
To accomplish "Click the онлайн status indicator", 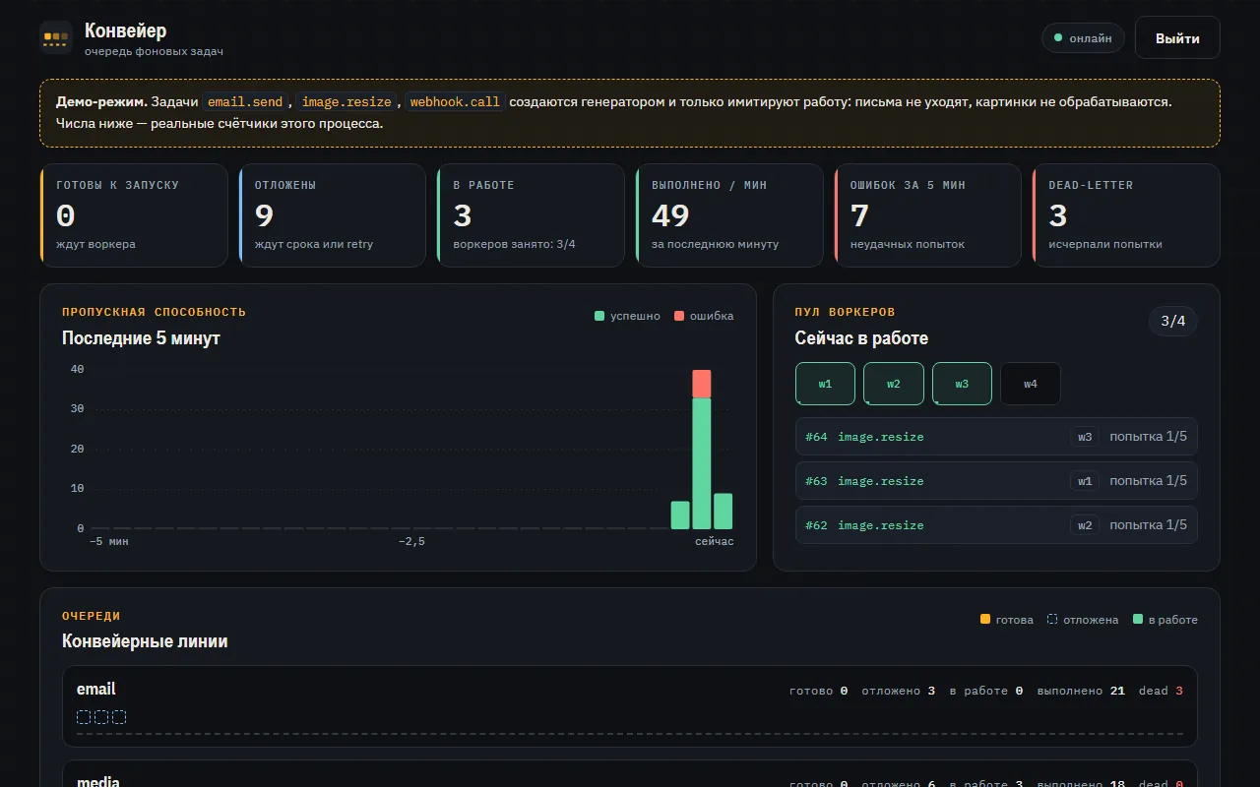I will 1083,38.
